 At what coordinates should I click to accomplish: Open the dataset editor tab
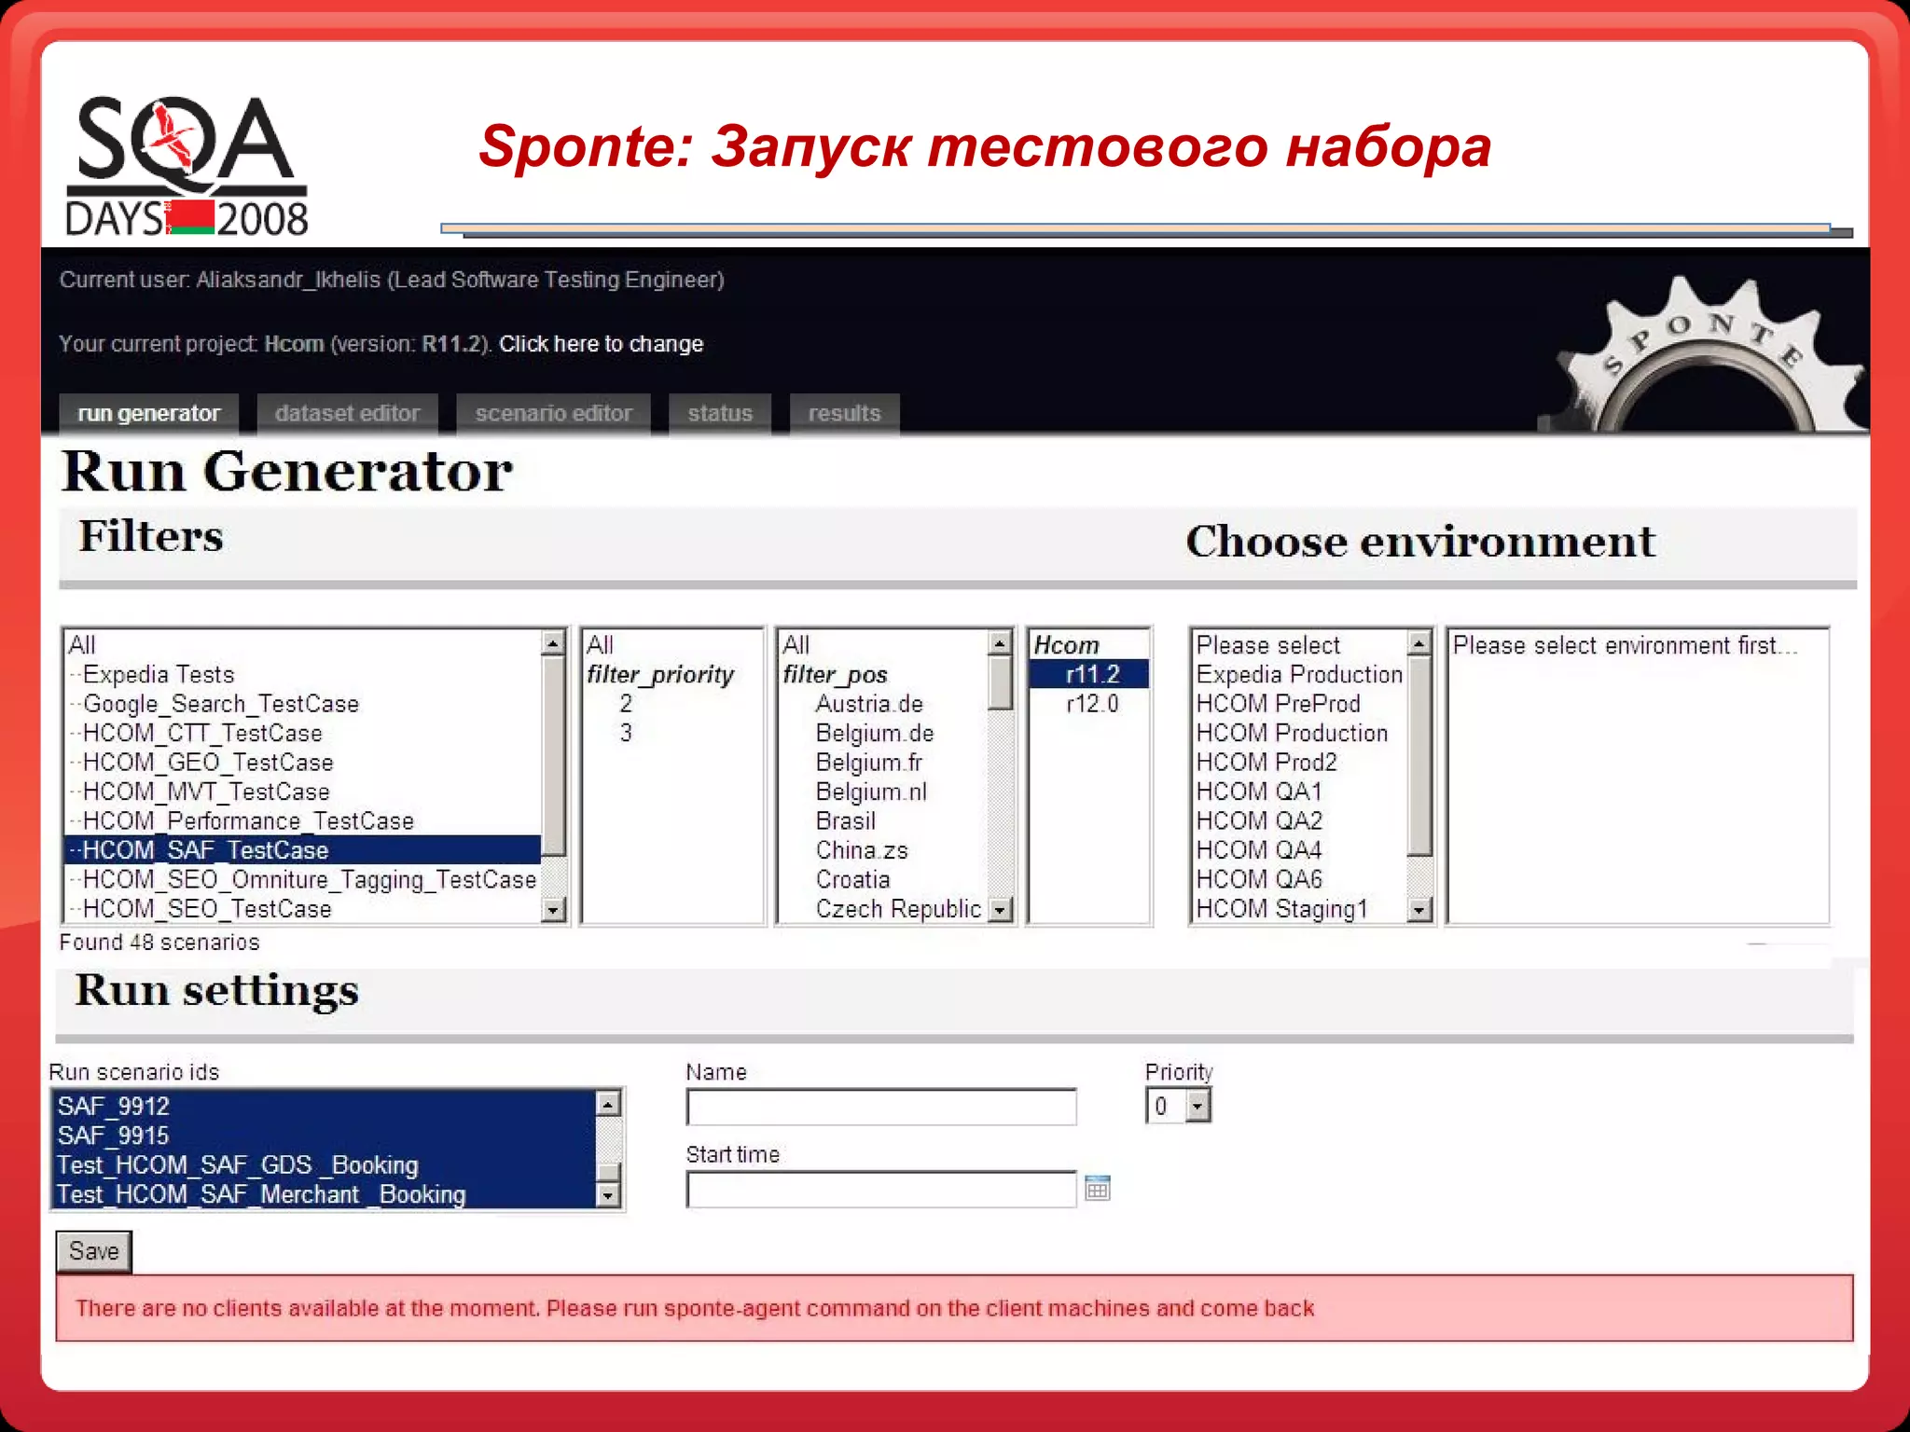[x=347, y=413]
